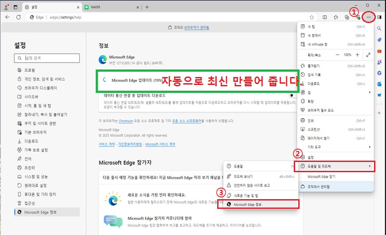Add an app to the sidebar
The height and width of the screenshot is (235, 386).
click(x=379, y=113)
